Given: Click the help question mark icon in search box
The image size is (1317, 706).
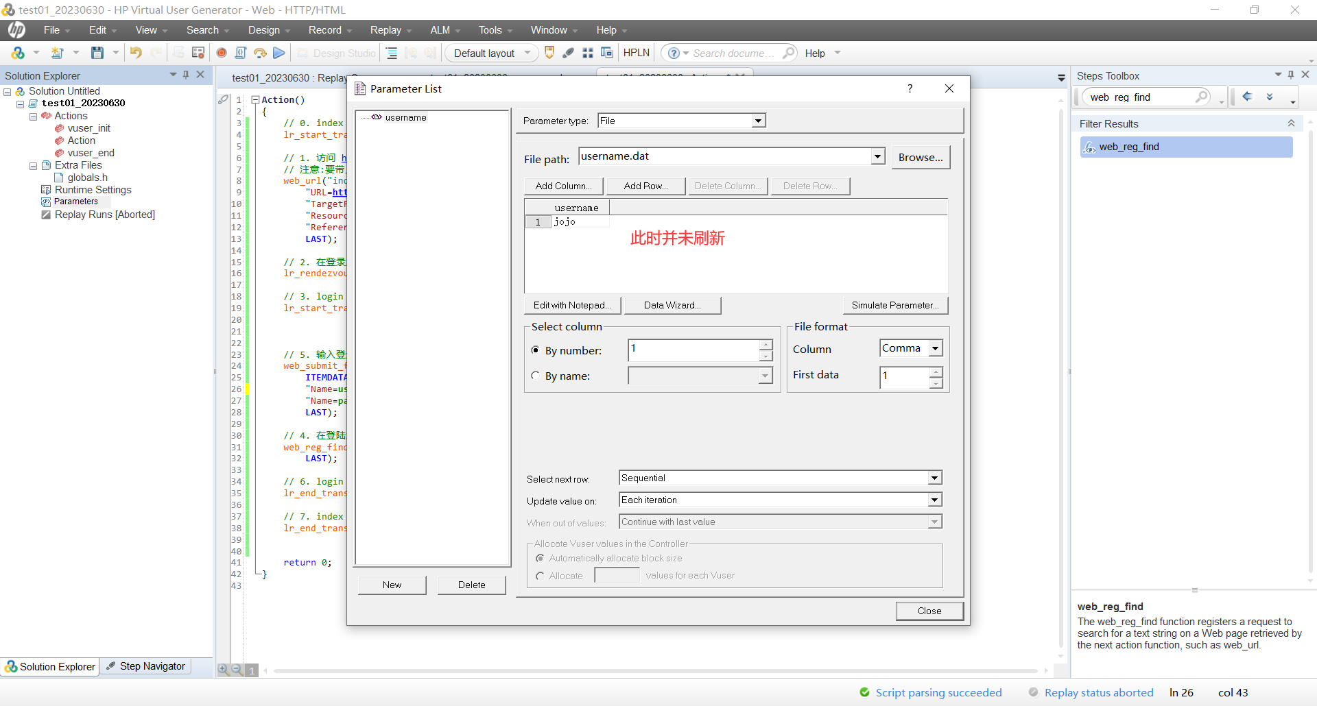Looking at the screenshot, I should pyautogui.click(x=674, y=53).
